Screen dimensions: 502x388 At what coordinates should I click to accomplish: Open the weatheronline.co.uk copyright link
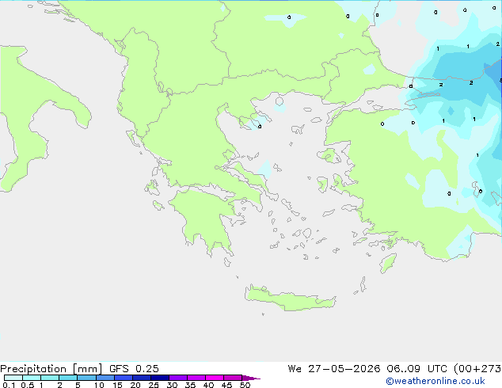(435, 381)
